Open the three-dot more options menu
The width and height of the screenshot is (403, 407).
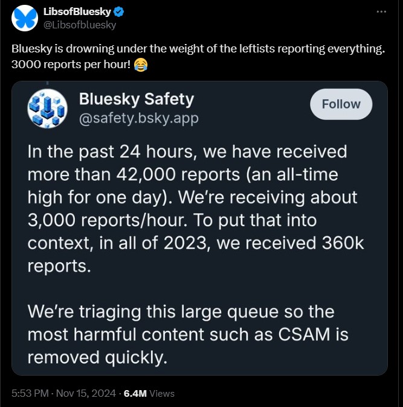click(381, 11)
